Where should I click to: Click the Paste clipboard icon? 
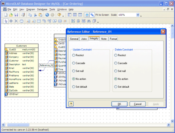coord(40,15)
